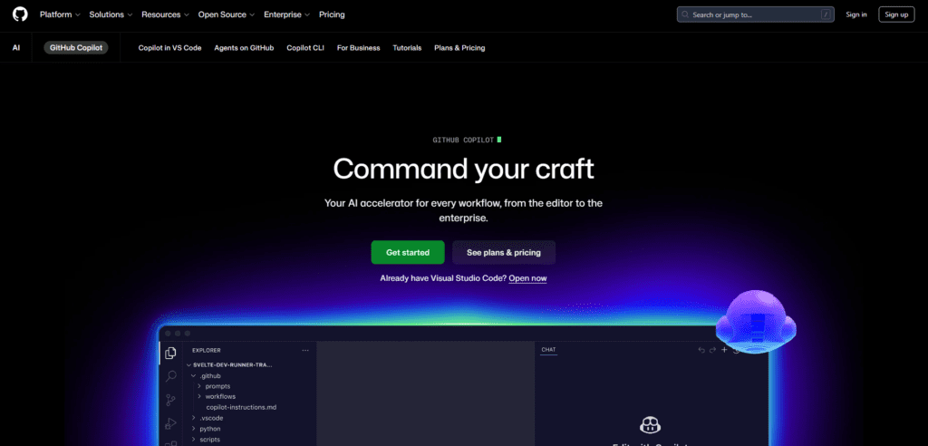Click the Sign up button

(896, 15)
